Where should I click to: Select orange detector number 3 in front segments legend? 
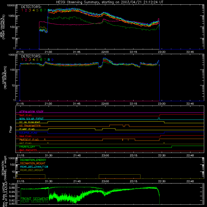click(30, 10)
